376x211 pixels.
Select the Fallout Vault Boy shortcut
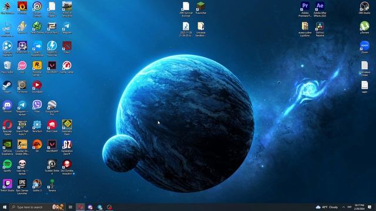pyautogui.click(x=22, y=28)
